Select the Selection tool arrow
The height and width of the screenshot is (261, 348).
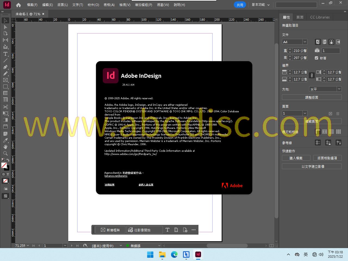click(x=5, y=21)
